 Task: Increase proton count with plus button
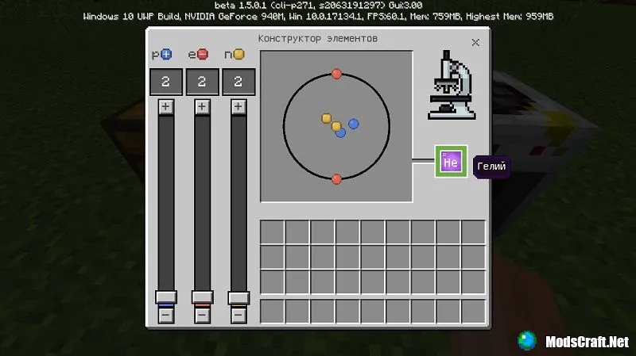[x=165, y=106]
